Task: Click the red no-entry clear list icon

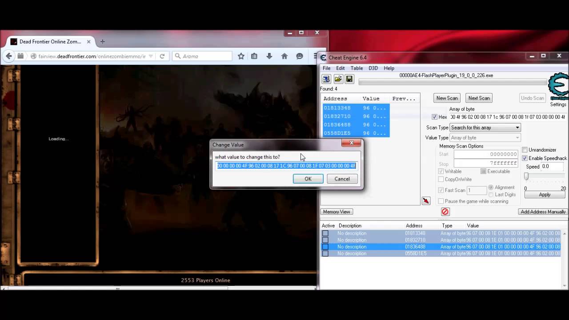Action: (x=445, y=212)
